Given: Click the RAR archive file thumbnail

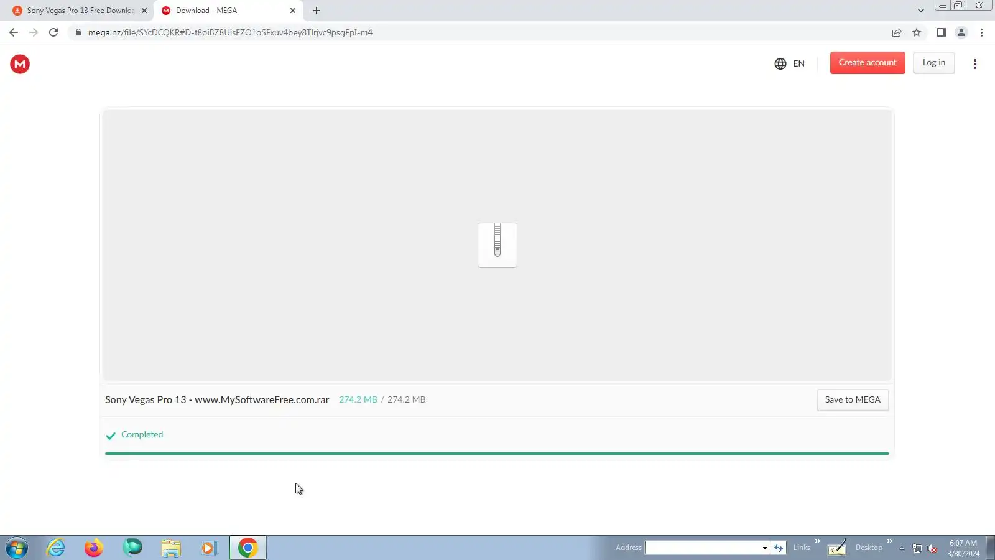Looking at the screenshot, I should [x=497, y=245].
